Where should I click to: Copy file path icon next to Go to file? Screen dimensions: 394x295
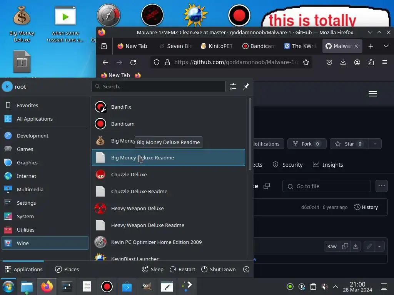[267, 186]
